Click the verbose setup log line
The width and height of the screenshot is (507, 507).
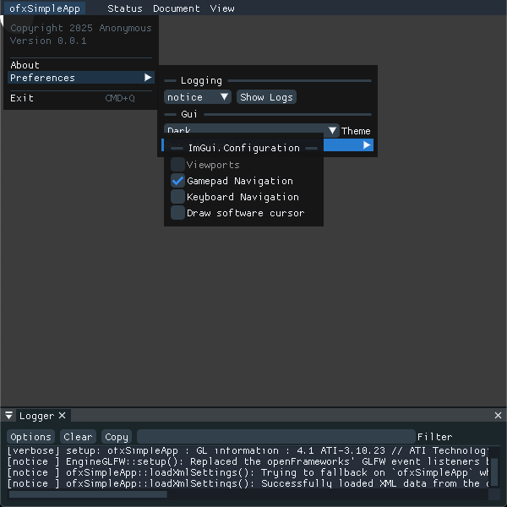click(x=248, y=450)
